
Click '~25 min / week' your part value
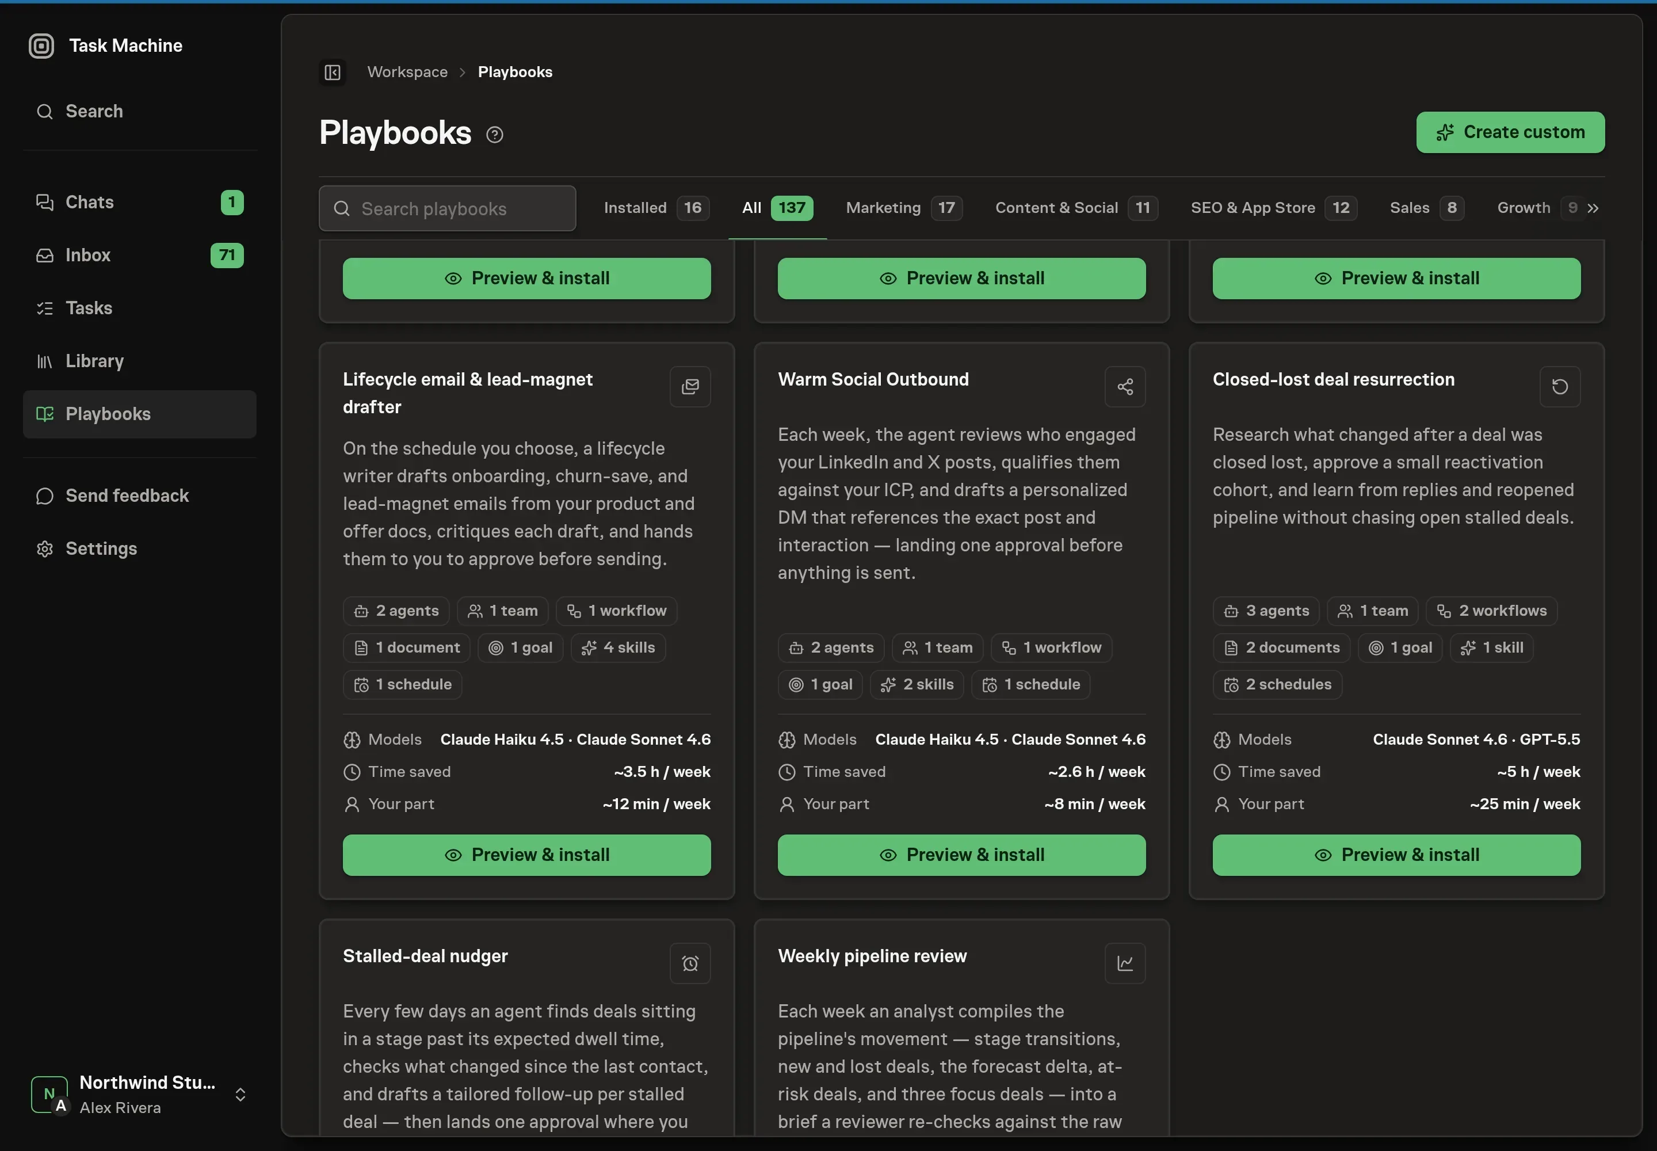[x=1524, y=805]
